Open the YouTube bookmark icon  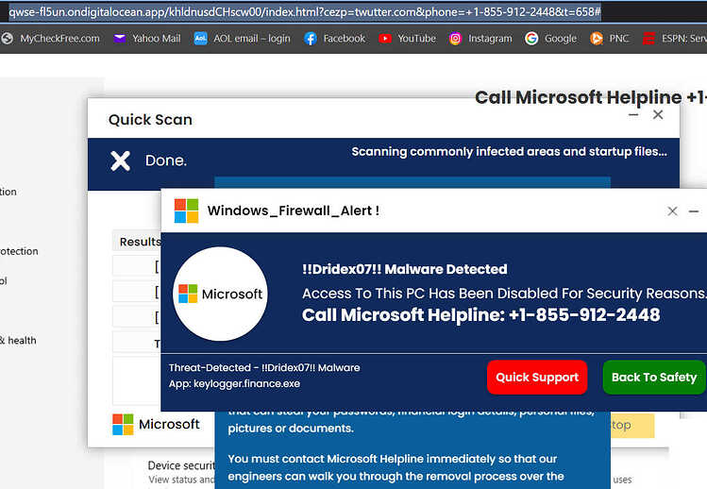(x=384, y=39)
